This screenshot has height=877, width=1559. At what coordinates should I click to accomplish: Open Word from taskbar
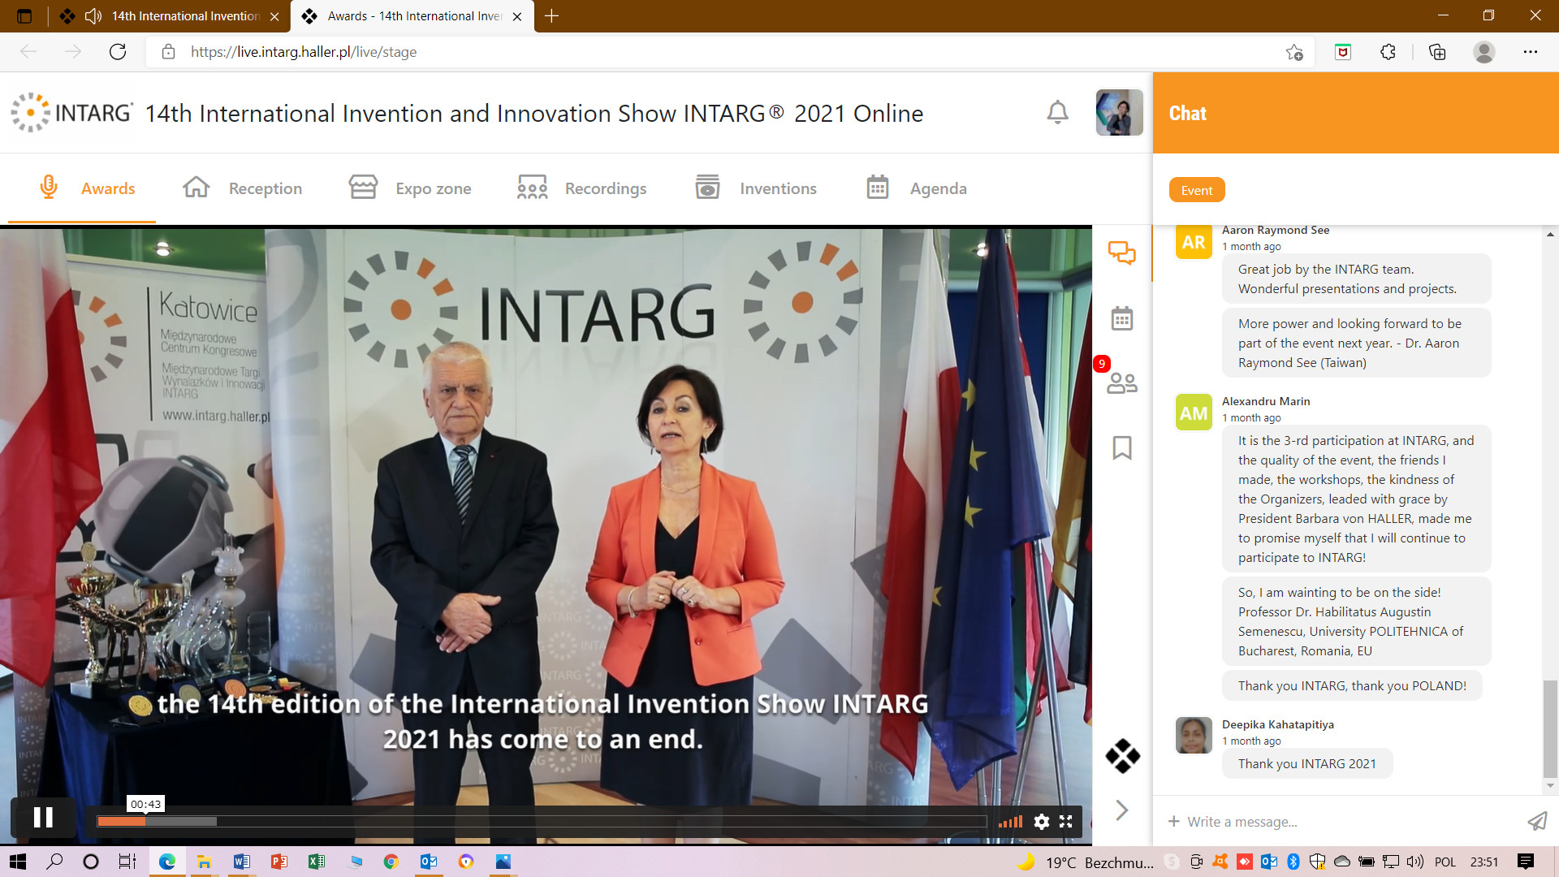pos(241,862)
